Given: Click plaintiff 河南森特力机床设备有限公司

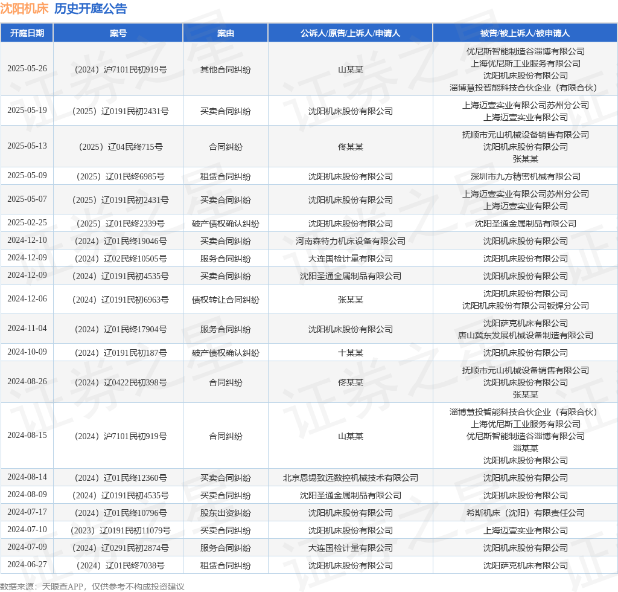Looking at the screenshot, I should click(x=351, y=241).
